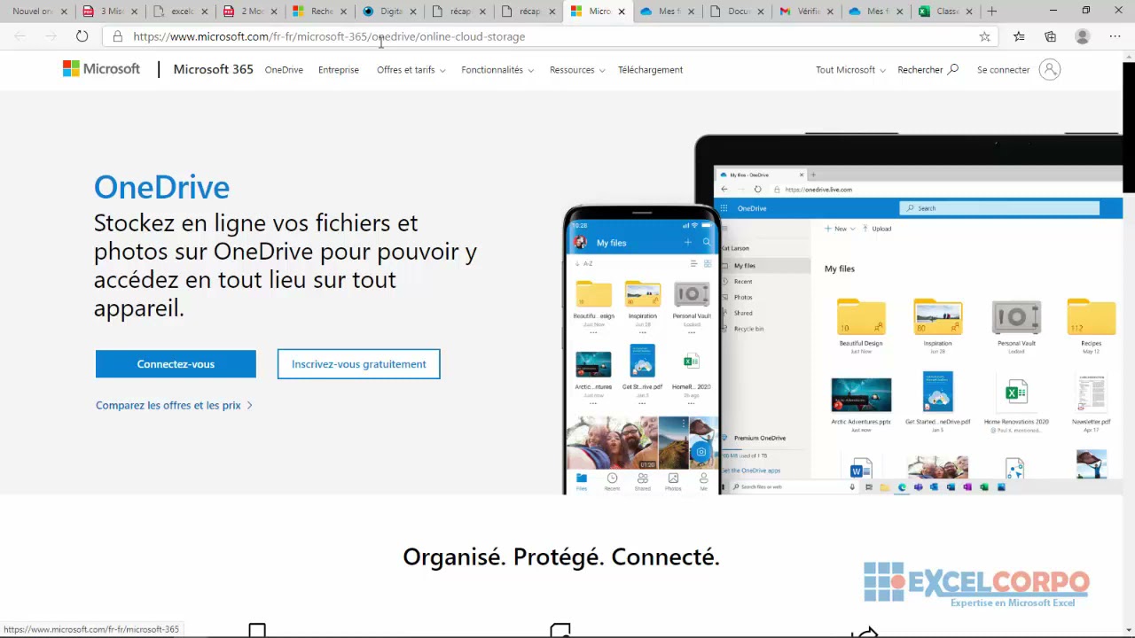Click the Organisé. Protégé. Connecté. heading
This screenshot has width=1135, height=638.
(561, 556)
